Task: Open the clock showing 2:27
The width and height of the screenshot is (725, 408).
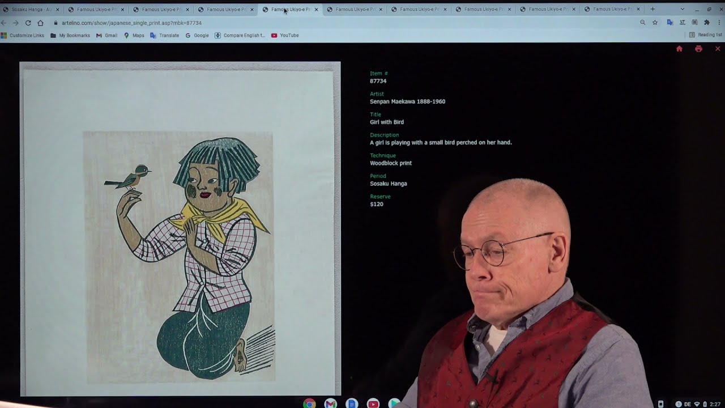Action: coord(715,404)
